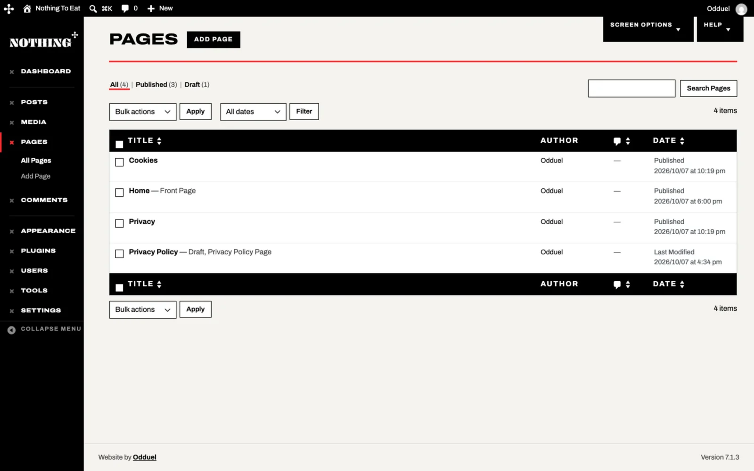Viewport: 754px width, 471px height.
Task: Select the Privacy page checkbox
Action: coord(119,223)
